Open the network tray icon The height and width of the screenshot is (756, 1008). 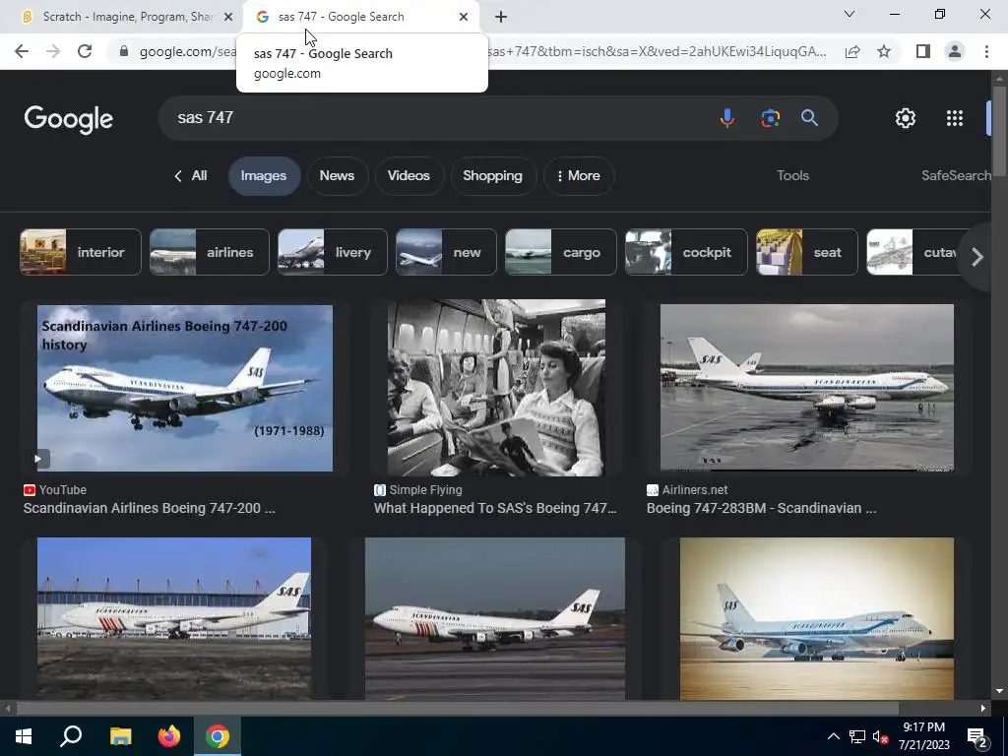[x=857, y=736]
